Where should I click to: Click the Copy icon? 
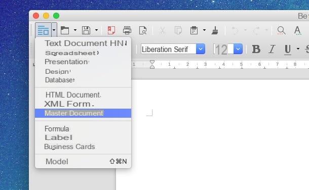[x=178, y=30]
